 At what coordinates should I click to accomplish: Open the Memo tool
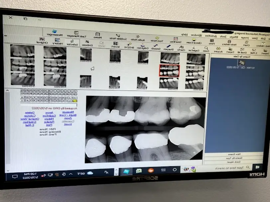[x=98, y=36]
